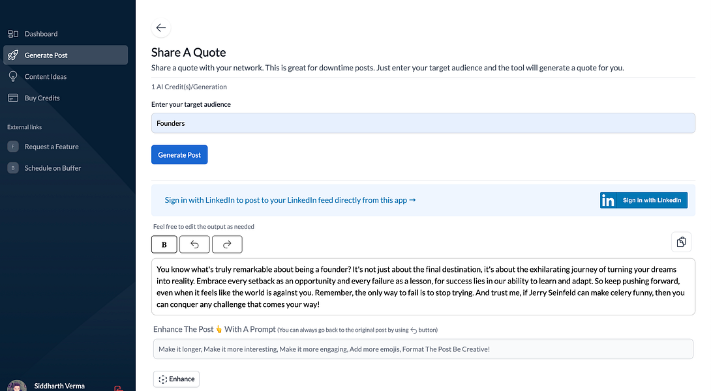Focus the enhance prompt input field
Image resolution: width=711 pixels, height=391 pixels.
(423, 349)
